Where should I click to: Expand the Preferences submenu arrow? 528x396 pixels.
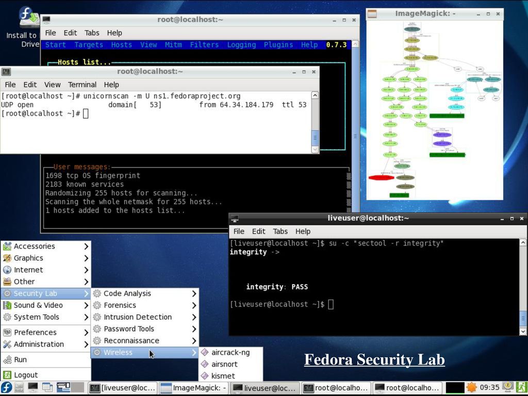click(x=86, y=333)
